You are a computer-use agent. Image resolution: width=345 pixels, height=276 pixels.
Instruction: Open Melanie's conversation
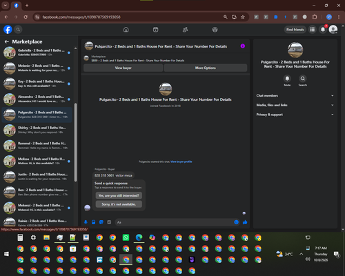click(37, 68)
